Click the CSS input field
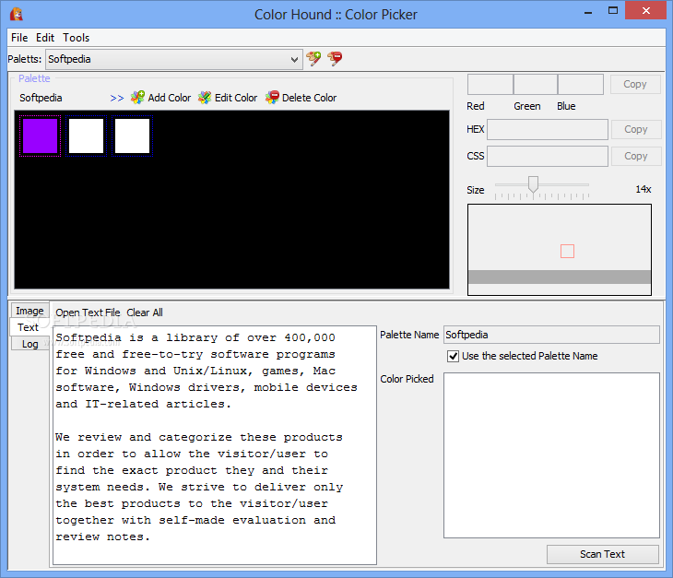Image resolution: width=673 pixels, height=578 pixels. (548, 156)
